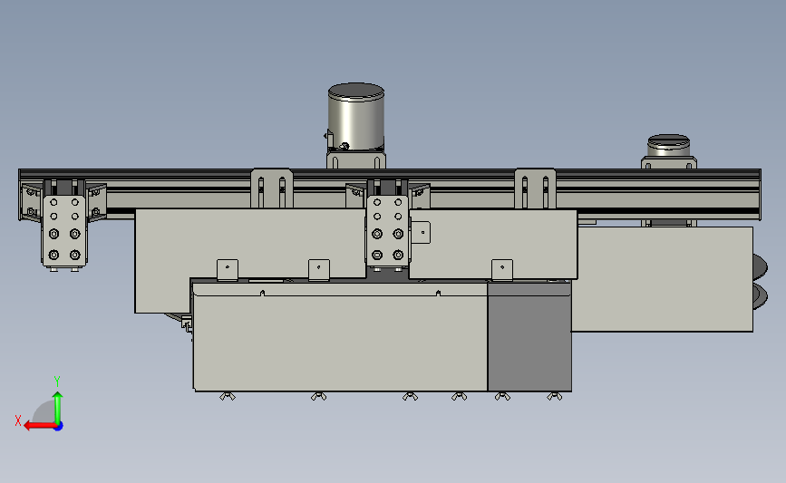Select the center bolted bracket plate
The height and width of the screenshot is (483, 786).
[x=387, y=230]
